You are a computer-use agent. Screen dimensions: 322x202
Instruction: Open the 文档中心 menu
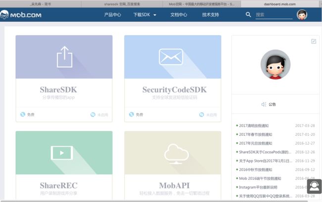(x=179, y=15)
